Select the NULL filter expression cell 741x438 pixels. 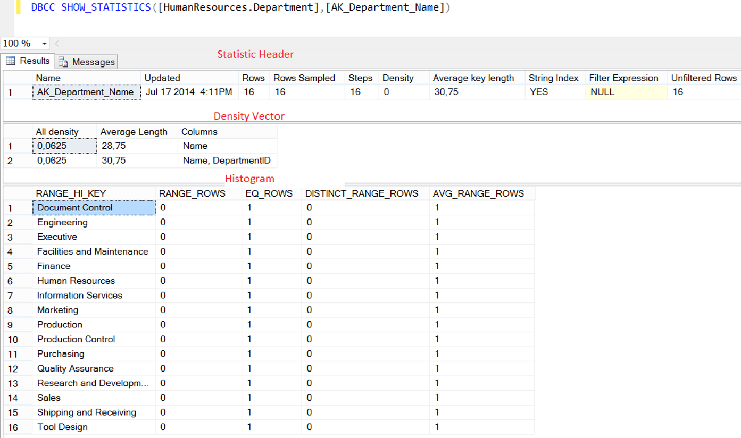pyautogui.click(x=626, y=92)
